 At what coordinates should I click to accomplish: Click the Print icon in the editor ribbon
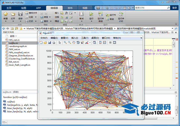(27, 21)
